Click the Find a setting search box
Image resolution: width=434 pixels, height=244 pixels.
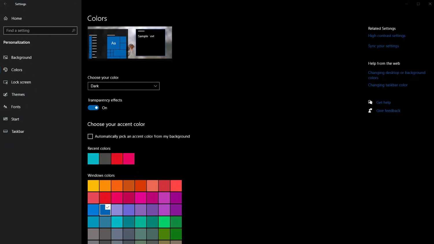(38, 30)
